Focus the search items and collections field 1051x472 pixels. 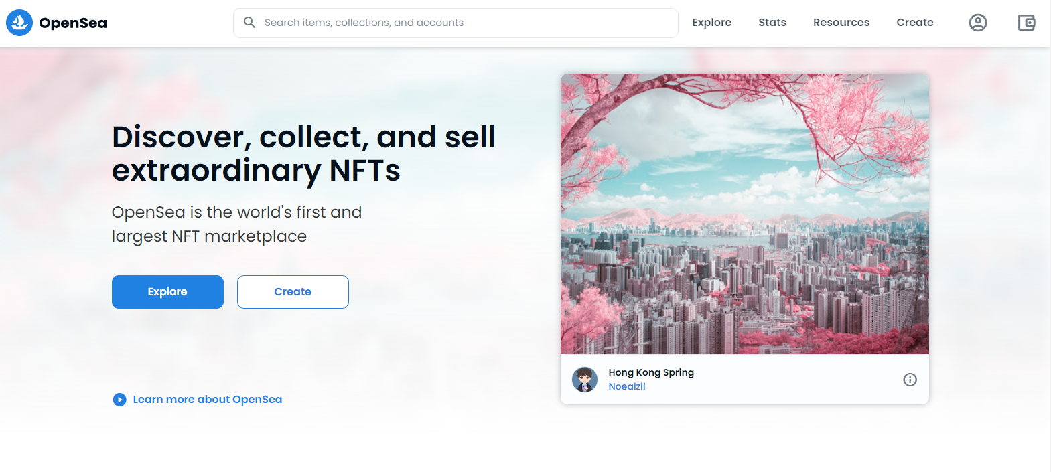(456, 23)
